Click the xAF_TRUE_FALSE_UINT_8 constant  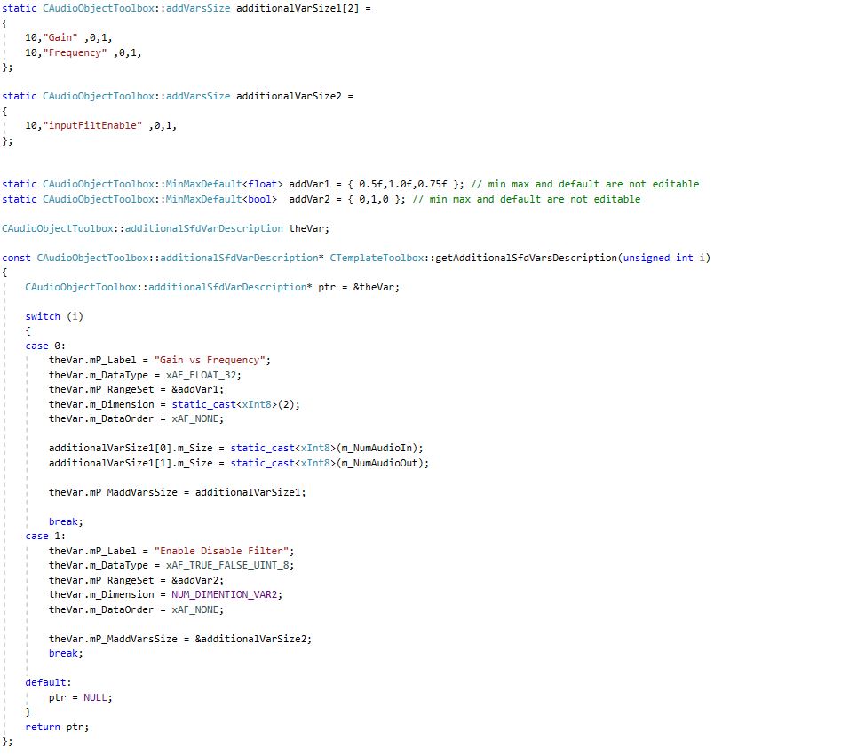point(226,566)
